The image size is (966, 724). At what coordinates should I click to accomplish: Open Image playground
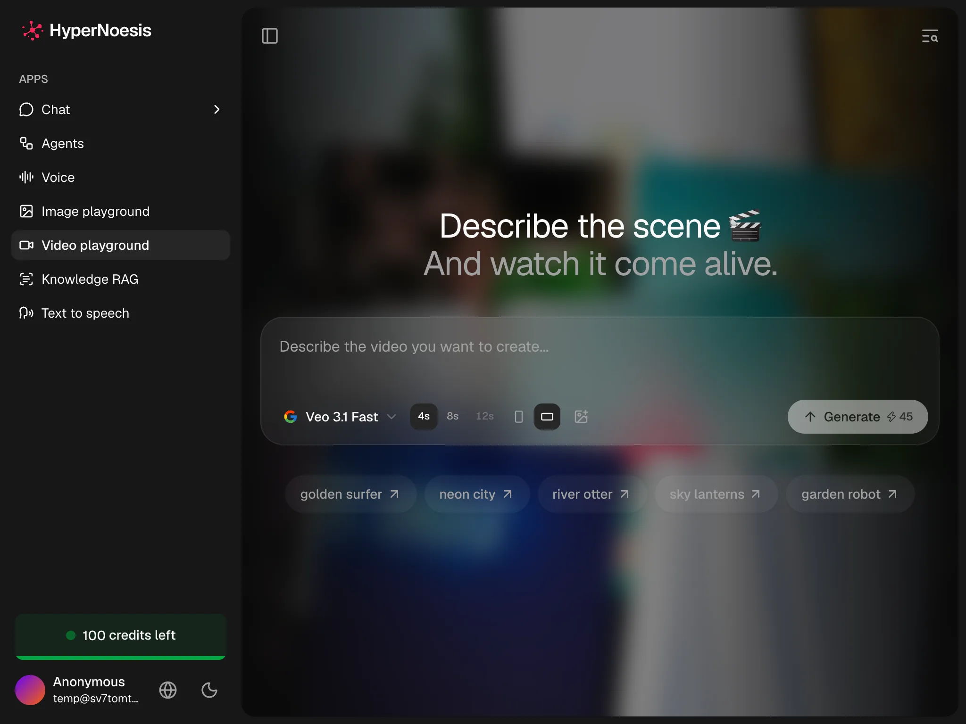[121, 211]
